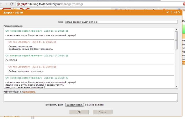The height and width of the screenshot is (119, 185).
Task: Click the history scrollbar down arrow
Action: pyautogui.click(x=176, y=87)
